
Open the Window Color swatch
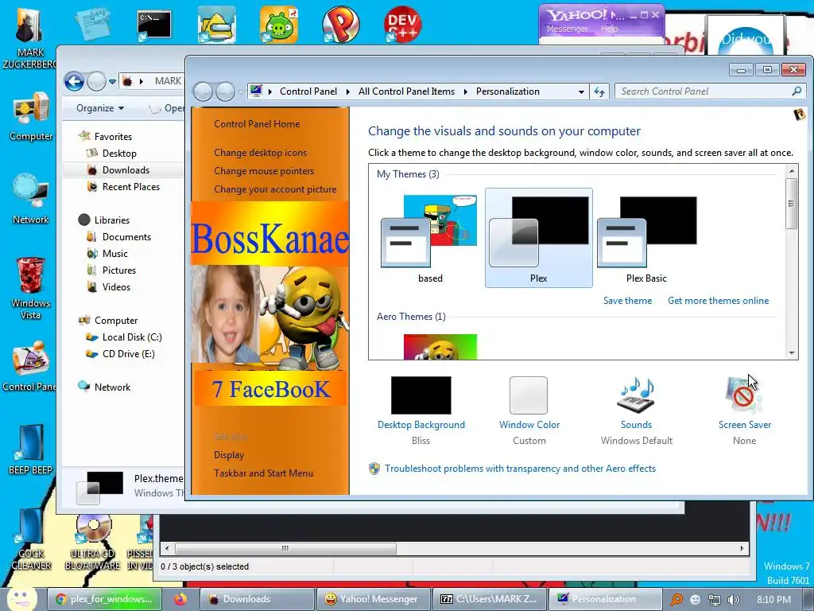529,395
